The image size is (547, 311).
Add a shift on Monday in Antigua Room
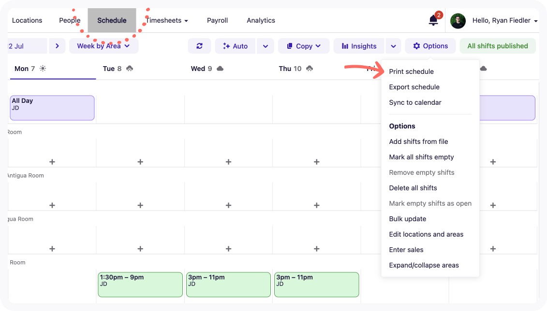(x=52, y=205)
